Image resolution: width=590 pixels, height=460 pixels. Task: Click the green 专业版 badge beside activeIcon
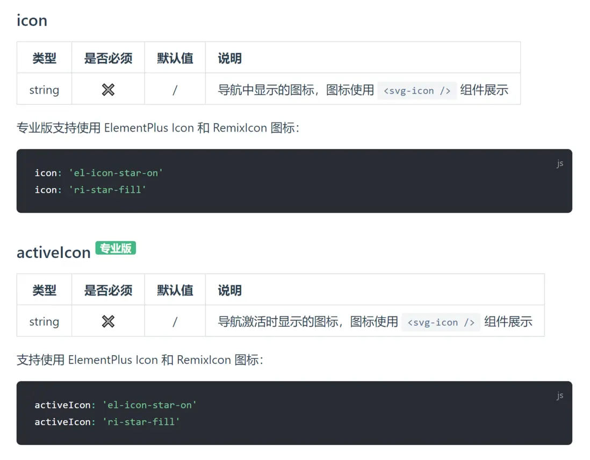116,248
